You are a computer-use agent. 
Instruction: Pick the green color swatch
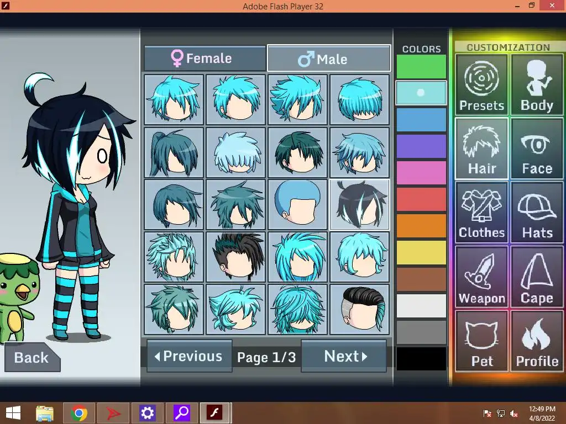click(421, 66)
